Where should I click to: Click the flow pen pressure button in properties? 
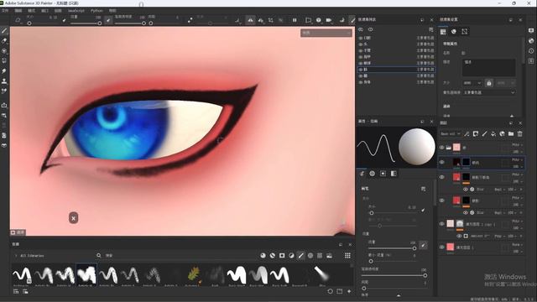pos(423,245)
